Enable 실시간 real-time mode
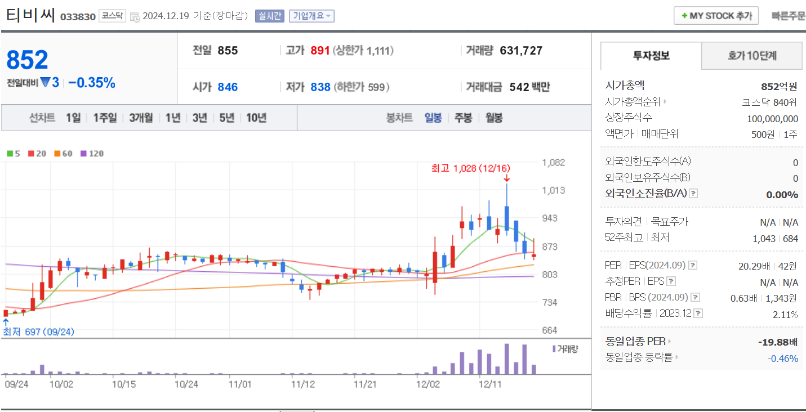Viewport: 806px width, 412px height. (269, 15)
